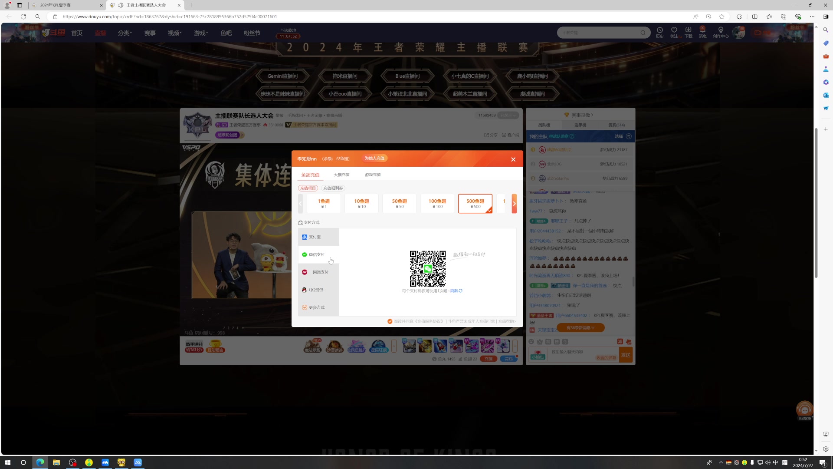Switch to 天猫充值 tab
Image resolution: width=833 pixels, height=469 pixels.
[341, 175]
